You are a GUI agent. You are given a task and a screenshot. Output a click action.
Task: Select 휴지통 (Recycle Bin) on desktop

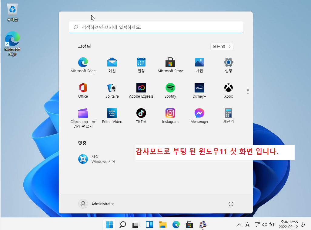12,12
